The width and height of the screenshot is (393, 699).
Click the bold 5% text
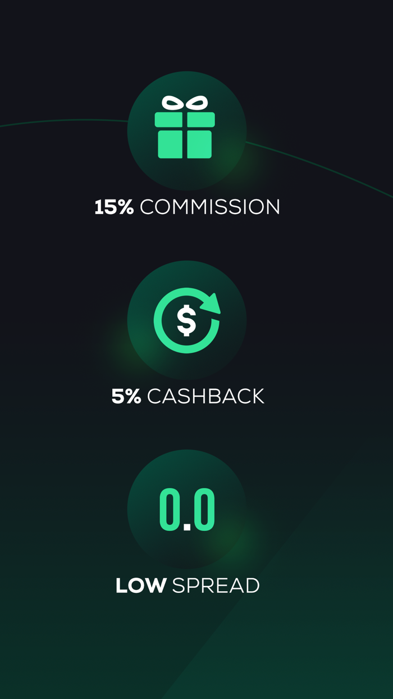(126, 397)
